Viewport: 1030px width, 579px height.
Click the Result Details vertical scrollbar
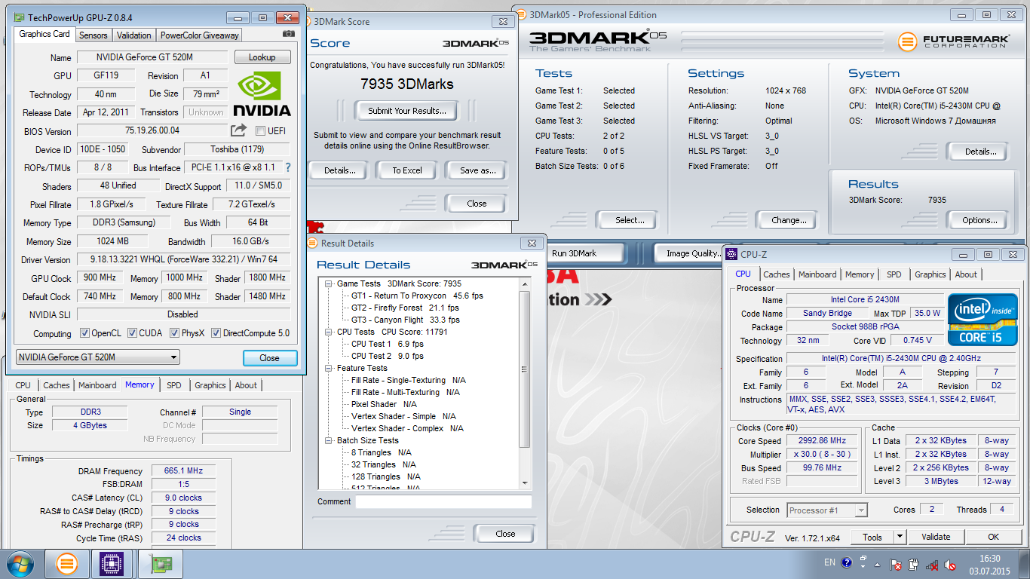click(x=525, y=383)
